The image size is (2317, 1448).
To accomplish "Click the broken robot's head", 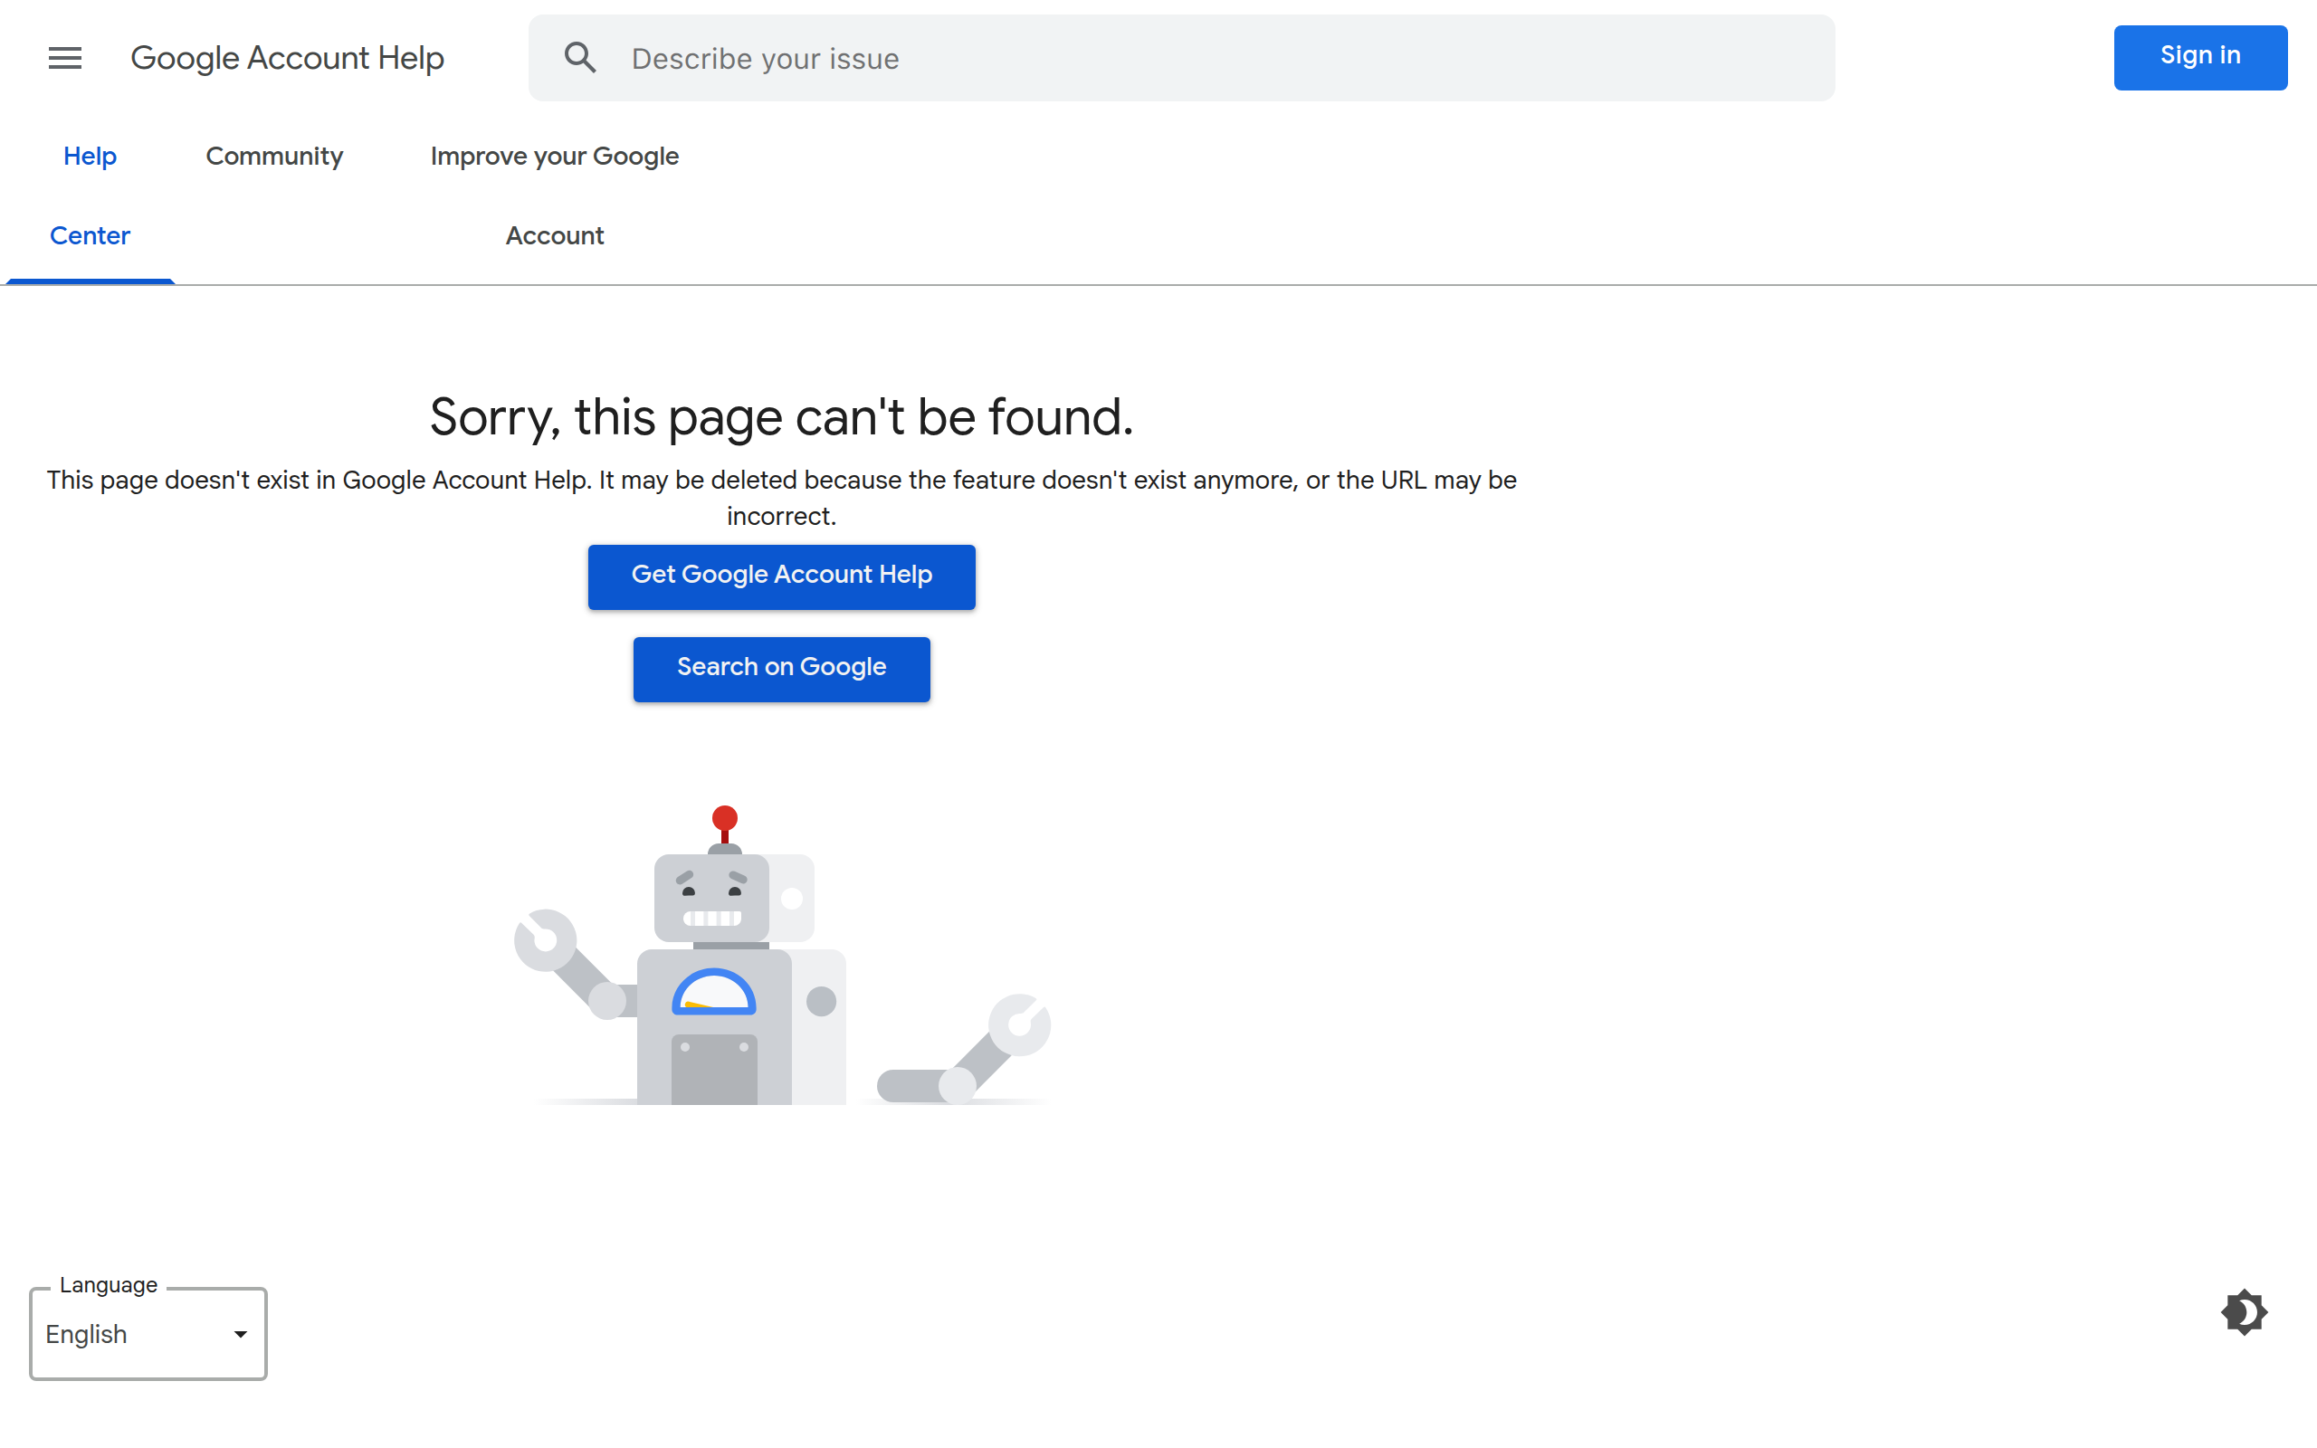I will click(711, 898).
